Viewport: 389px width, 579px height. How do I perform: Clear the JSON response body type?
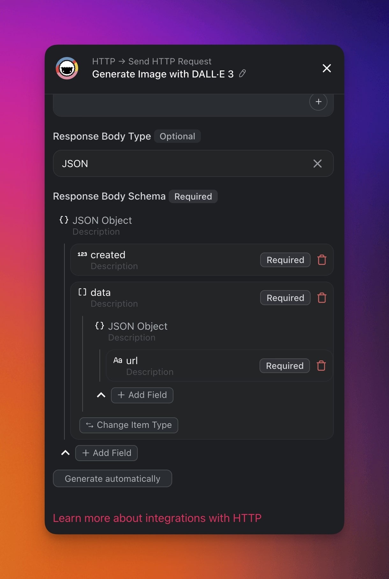pyautogui.click(x=317, y=164)
